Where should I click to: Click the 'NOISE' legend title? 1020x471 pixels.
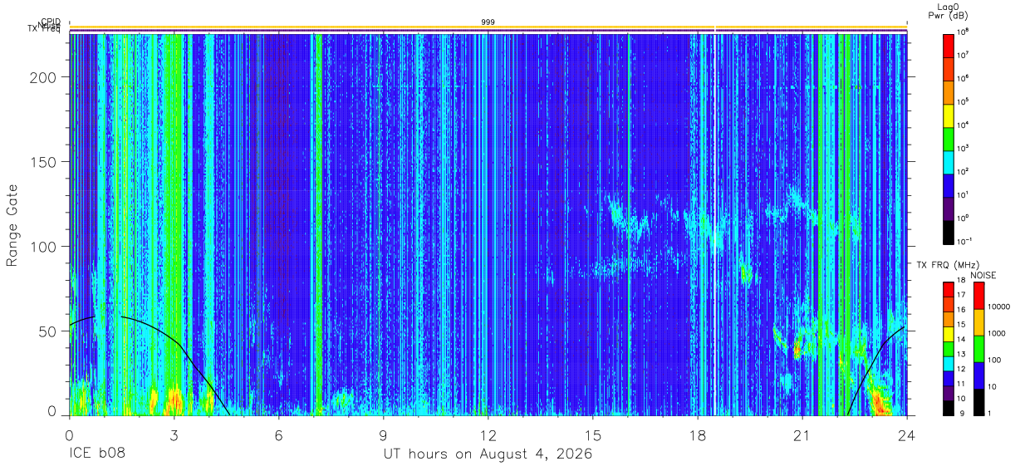point(983,275)
